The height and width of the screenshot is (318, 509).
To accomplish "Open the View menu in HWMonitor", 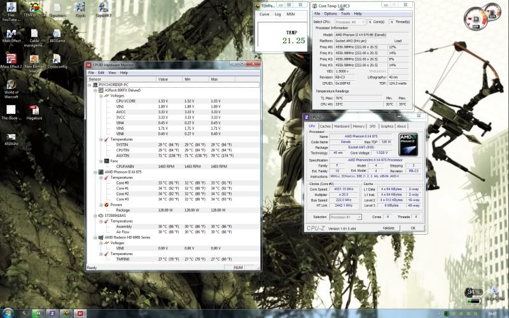I will pos(113,73).
